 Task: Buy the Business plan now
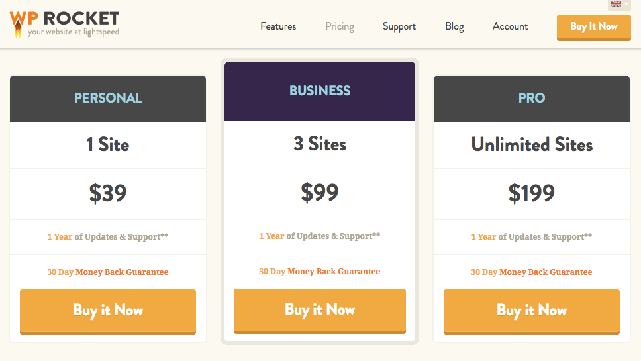point(320,310)
